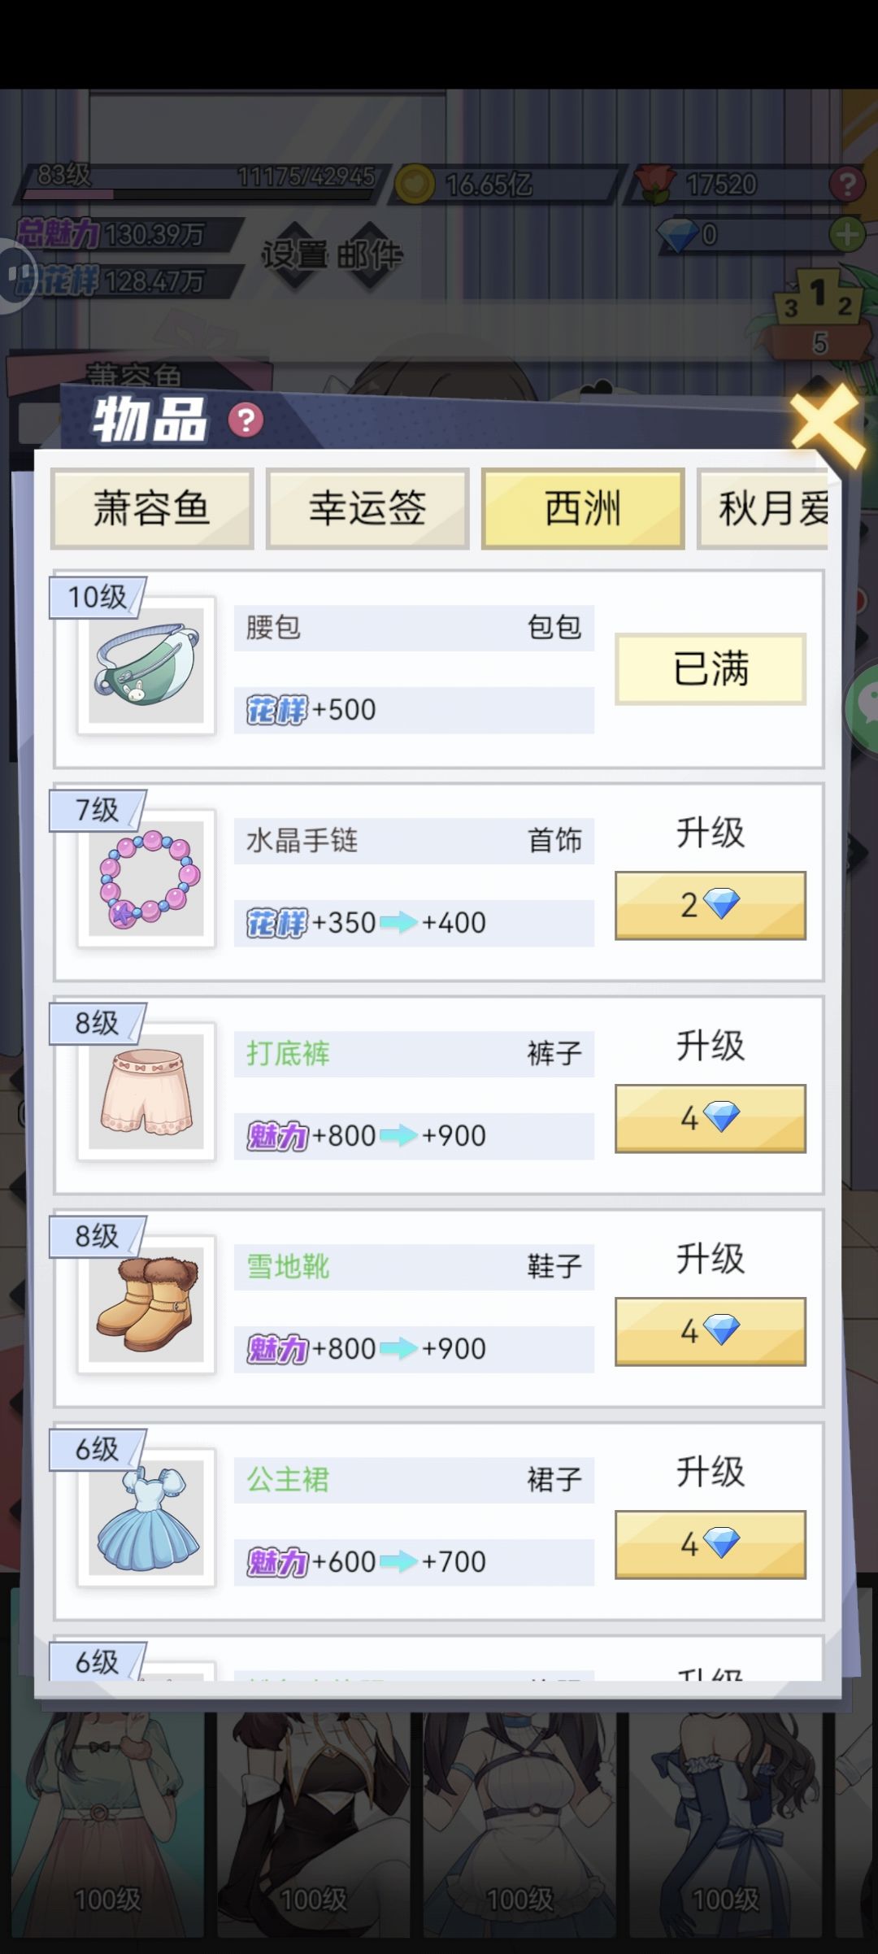Add diamonds with the green plus icon
This screenshot has width=878, height=1954.
(x=847, y=235)
